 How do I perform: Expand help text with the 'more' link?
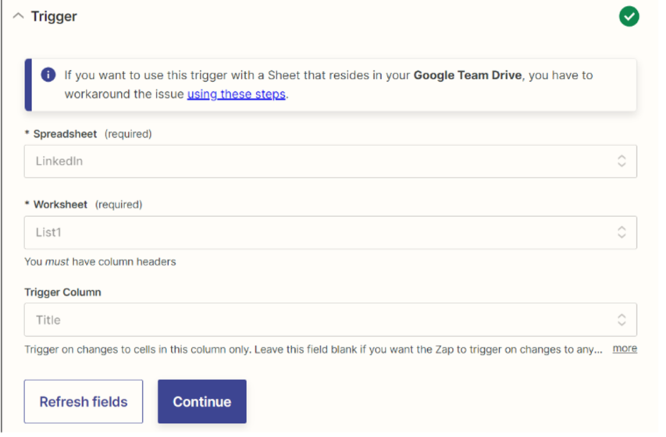625,349
